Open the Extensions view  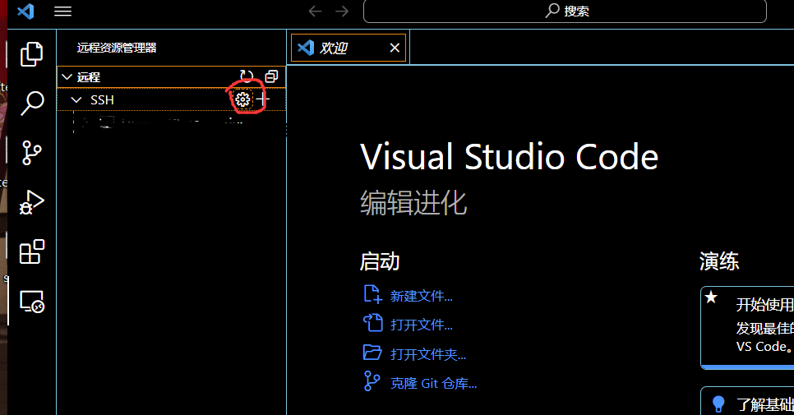31,251
